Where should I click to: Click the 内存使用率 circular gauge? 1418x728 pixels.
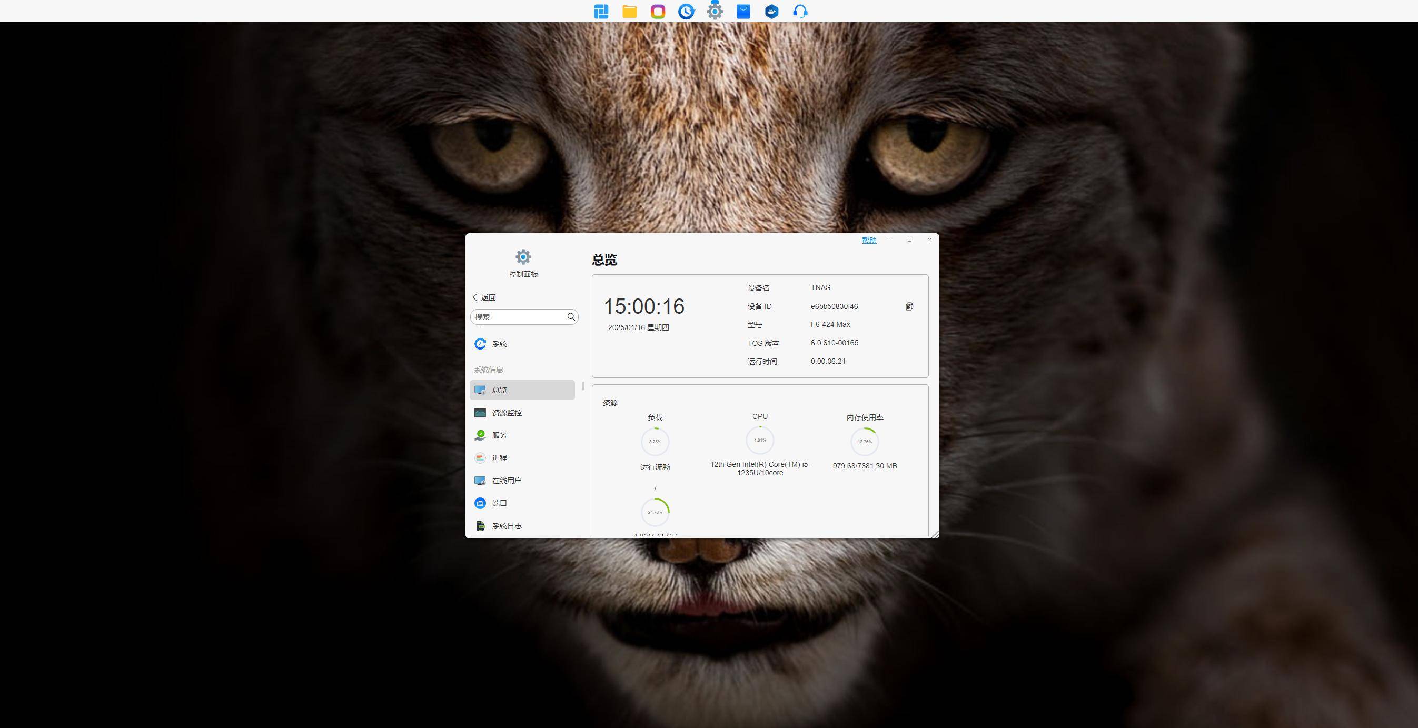click(x=864, y=441)
